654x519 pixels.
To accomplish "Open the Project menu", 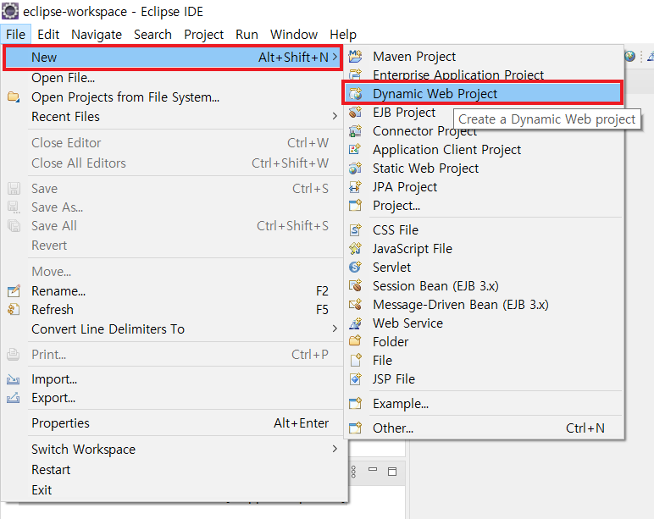I will click(203, 34).
